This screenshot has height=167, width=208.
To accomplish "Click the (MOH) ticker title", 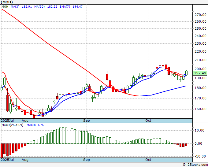I will click(6, 2).
